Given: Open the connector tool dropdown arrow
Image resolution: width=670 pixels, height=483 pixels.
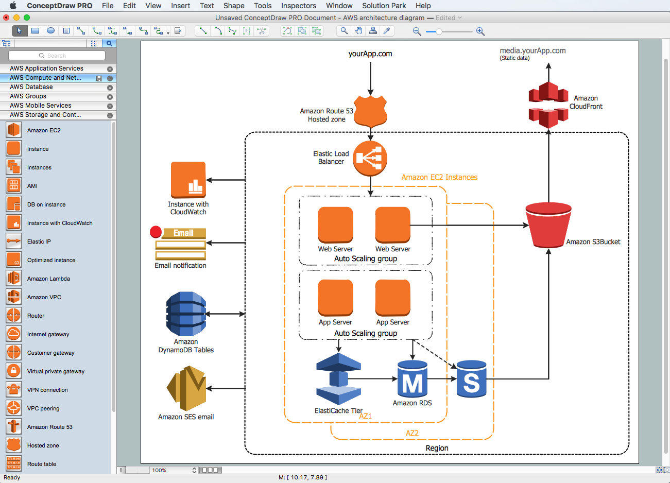Looking at the screenshot, I should coord(168,33).
